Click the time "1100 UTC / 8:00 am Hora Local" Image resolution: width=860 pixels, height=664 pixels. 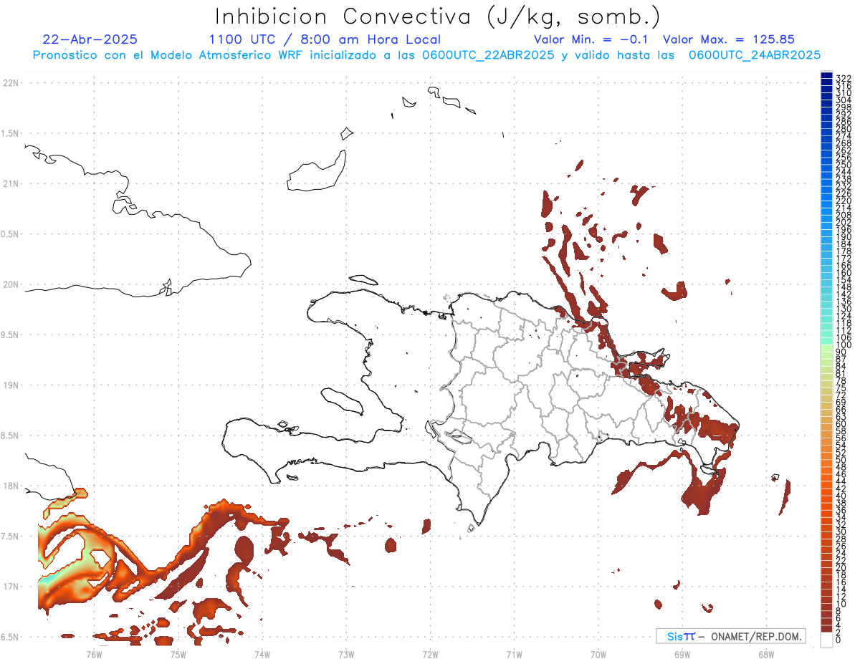[325, 39]
